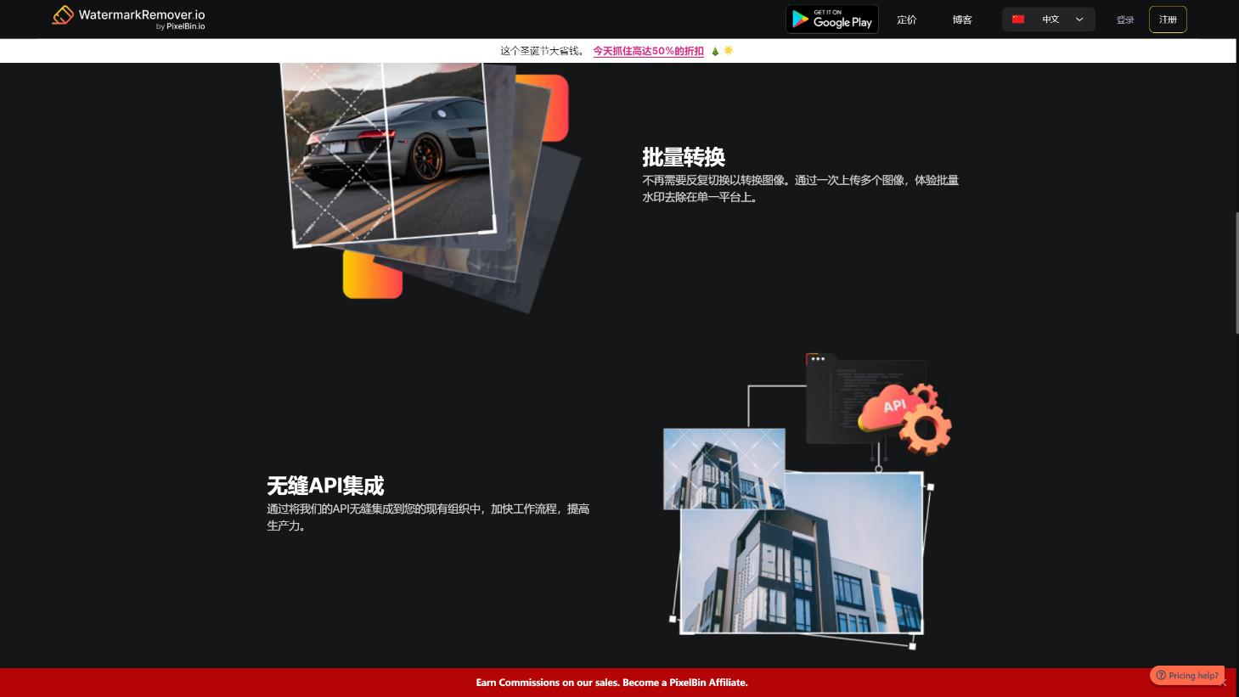
Task: Click the Christmas tree emoji in promo bar
Action: [715, 51]
